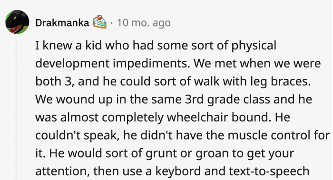Image resolution: width=333 pixels, height=180 pixels.
Task: Click the line starting 'both 3, and he'
Action: (x=173, y=81)
